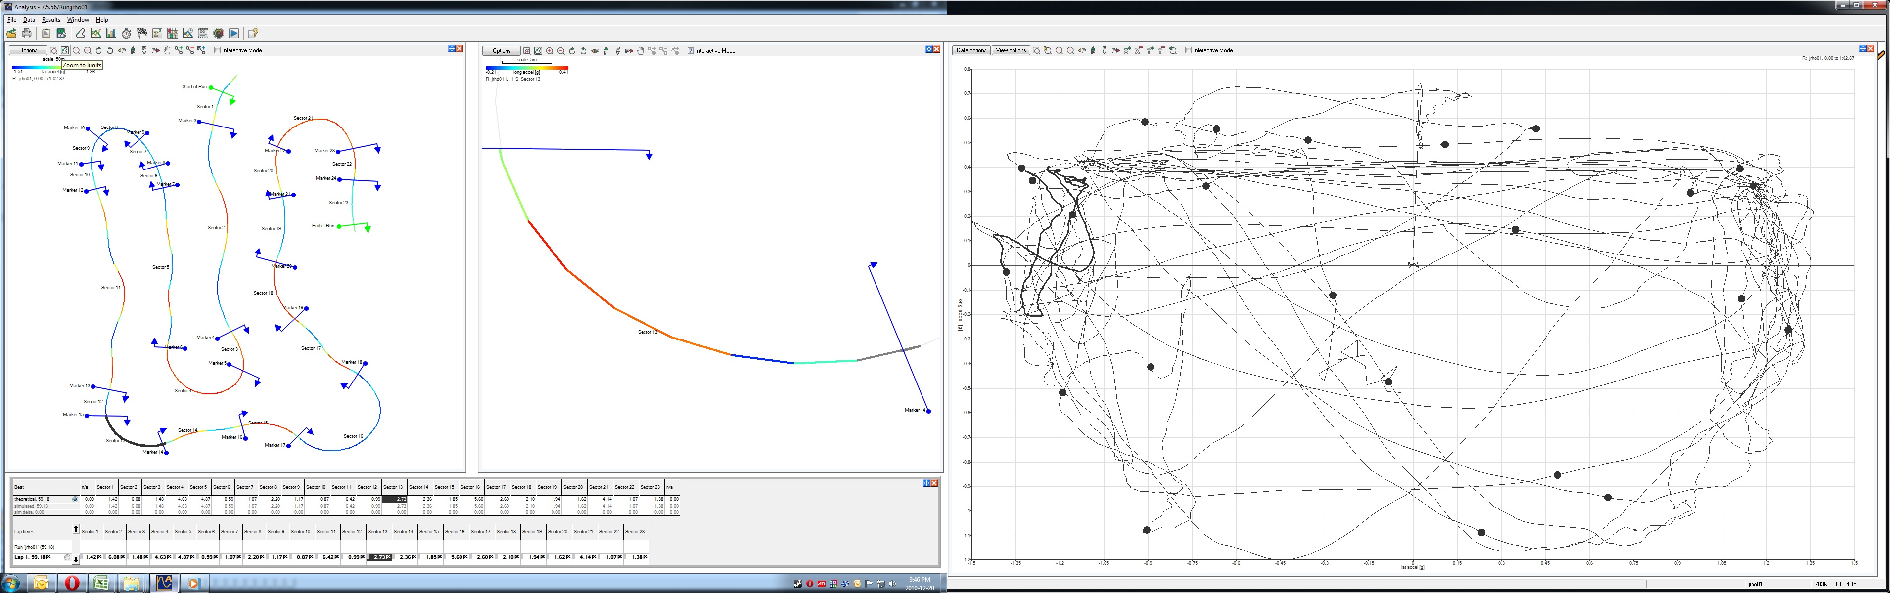Click the bar chart icon in main toolbar
This screenshot has width=1890, height=593.
pyautogui.click(x=111, y=34)
